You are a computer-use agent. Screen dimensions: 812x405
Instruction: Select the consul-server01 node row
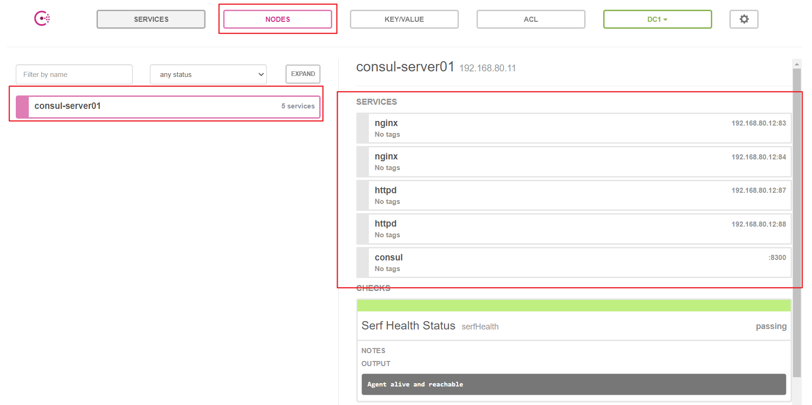point(168,107)
